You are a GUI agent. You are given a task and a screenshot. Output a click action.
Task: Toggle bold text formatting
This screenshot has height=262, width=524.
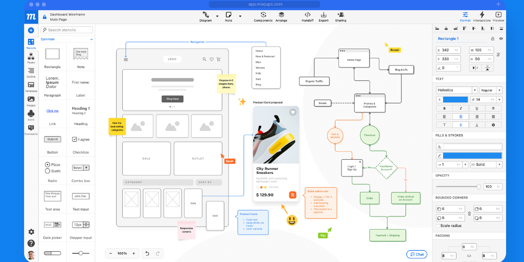444,108
